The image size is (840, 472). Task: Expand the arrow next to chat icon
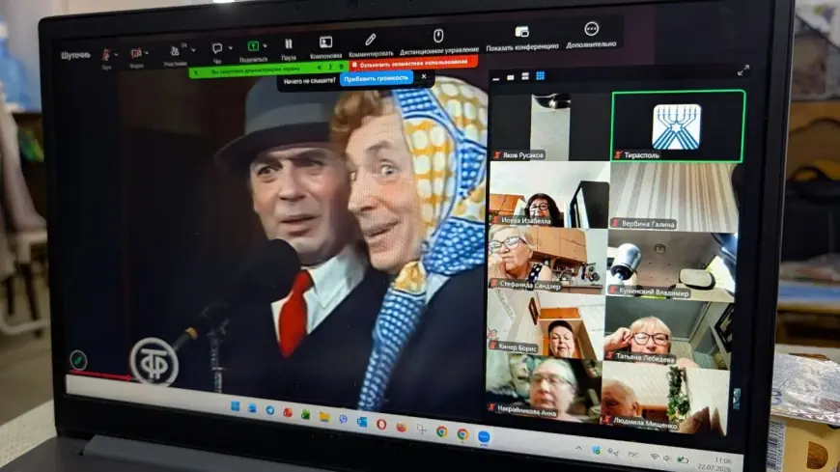[x=231, y=48]
